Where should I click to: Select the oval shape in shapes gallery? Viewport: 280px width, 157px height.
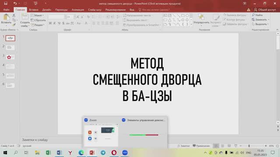click(187, 16)
